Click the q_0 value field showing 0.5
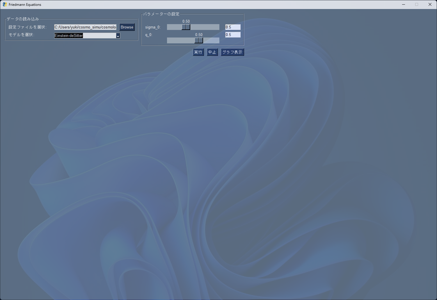 [x=232, y=34]
